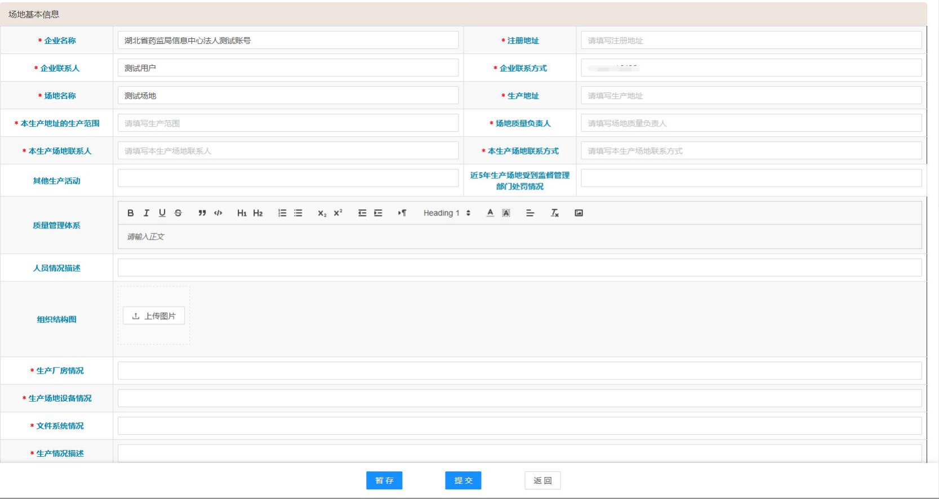Image resolution: width=939 pixels, height=499 pixels.
Task: Focus the 企业联系人 input field
Action: (288, 68)
